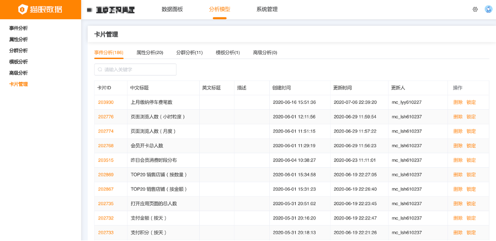Click 锁定 for card 203515
The width and height of the screenshot is (496, 241).
click(x=471, y=160)
